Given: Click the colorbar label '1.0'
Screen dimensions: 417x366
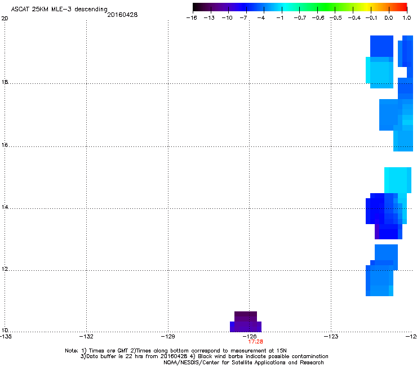Looking at the screenshot, I should 407,18.
